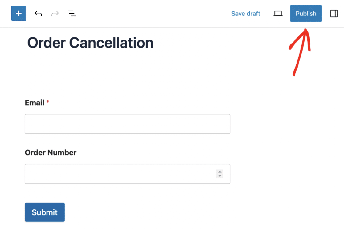Click the red required asterisk beside Email
The width and height of the screenshot is (344, 231).
pos(48,102)
